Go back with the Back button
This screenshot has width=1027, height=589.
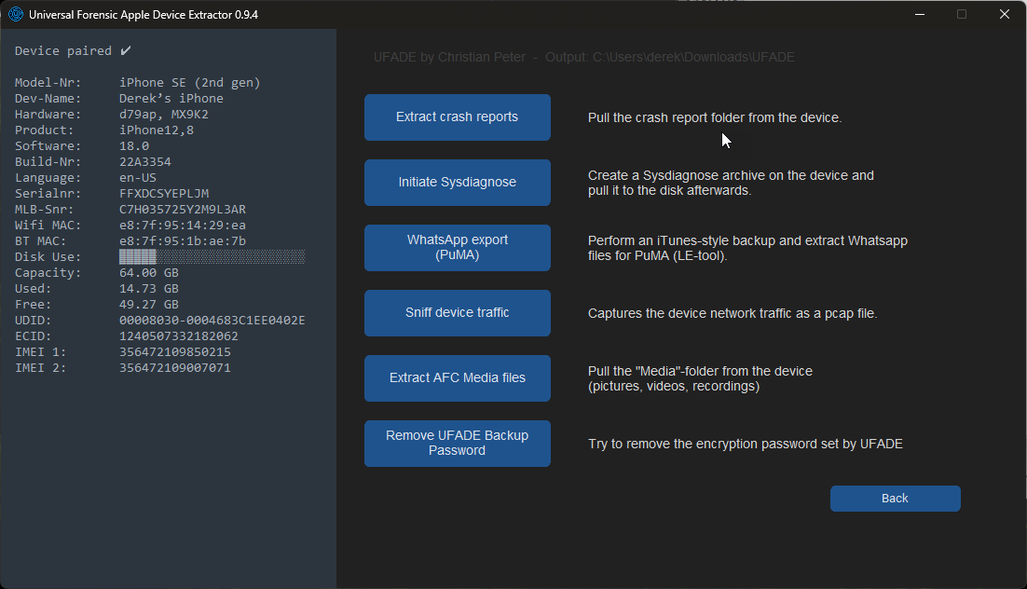click(x=895, y=499)
